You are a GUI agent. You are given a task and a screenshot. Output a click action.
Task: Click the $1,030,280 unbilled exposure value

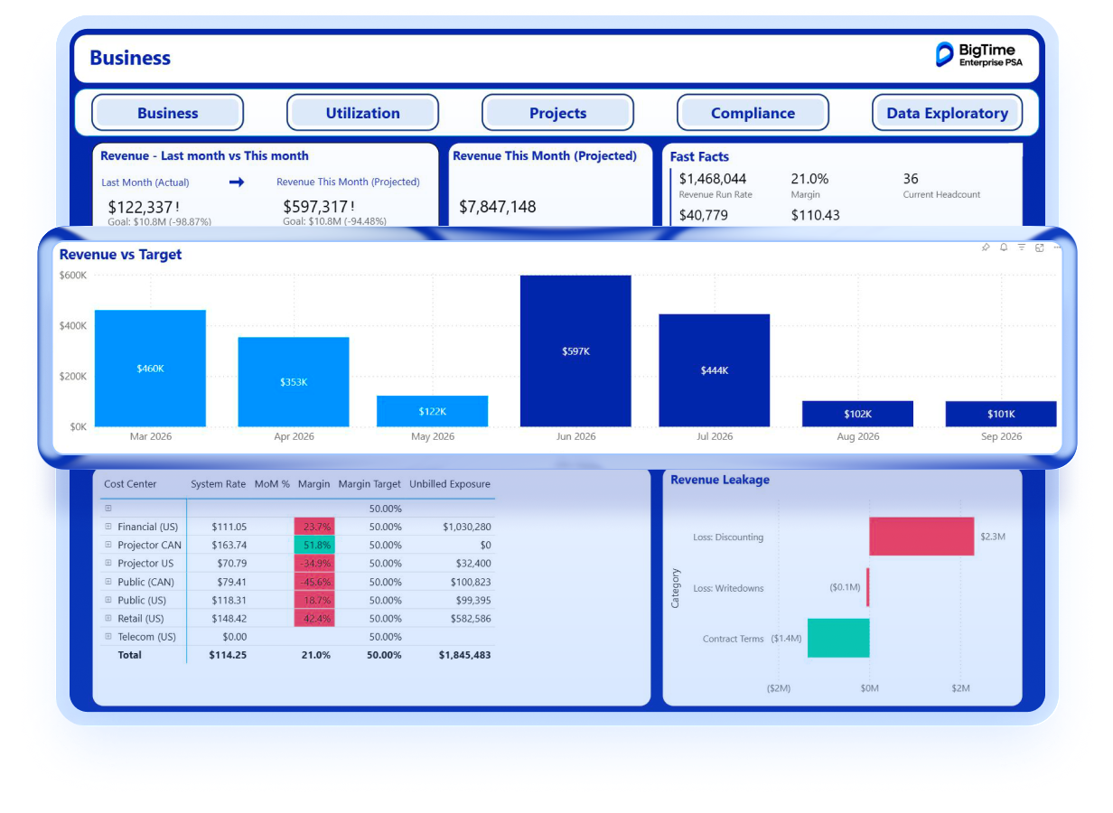coord(467,527)
